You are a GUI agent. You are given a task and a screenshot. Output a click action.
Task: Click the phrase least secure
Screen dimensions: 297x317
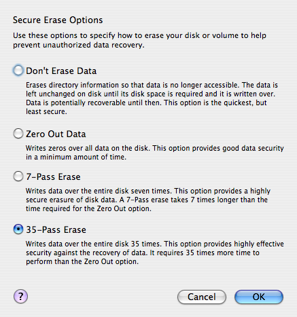pyautogui.click(x=46, y=111)
